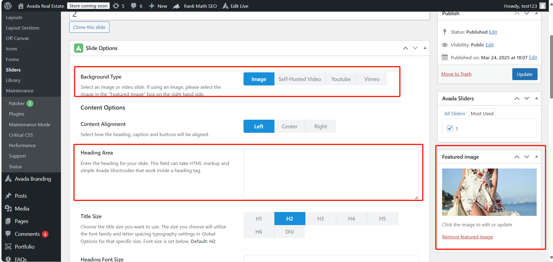Screen dimensions: 553x262
Task: Open the Maintenance Mode submenu item
Action: point(29,124)
